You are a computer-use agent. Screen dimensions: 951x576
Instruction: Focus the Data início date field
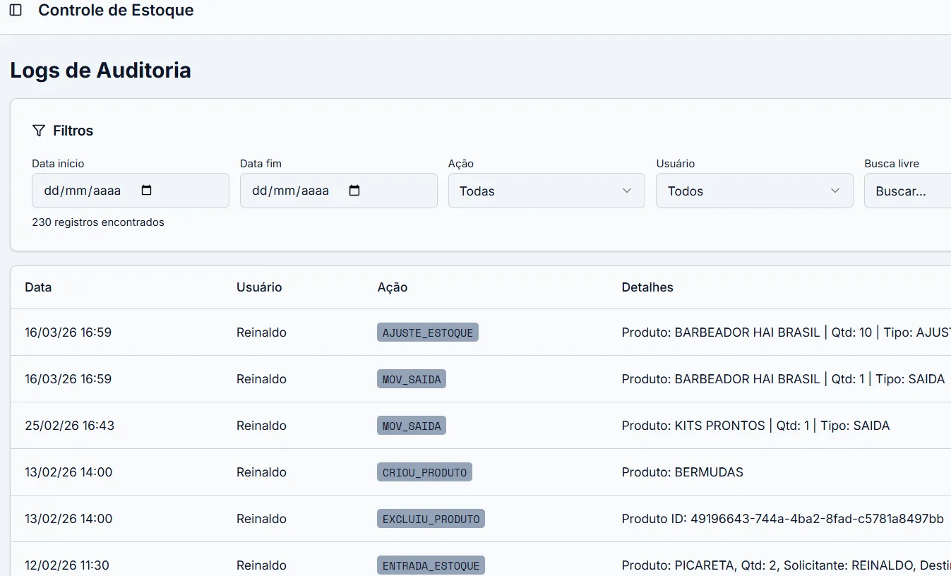(x=131, y=191)
